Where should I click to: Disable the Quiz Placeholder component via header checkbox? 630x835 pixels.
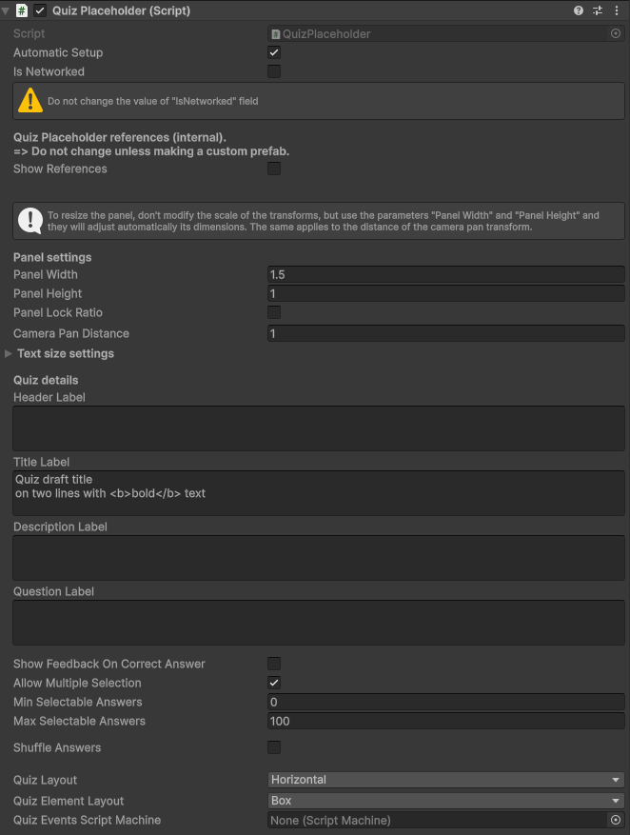[39, 10]
